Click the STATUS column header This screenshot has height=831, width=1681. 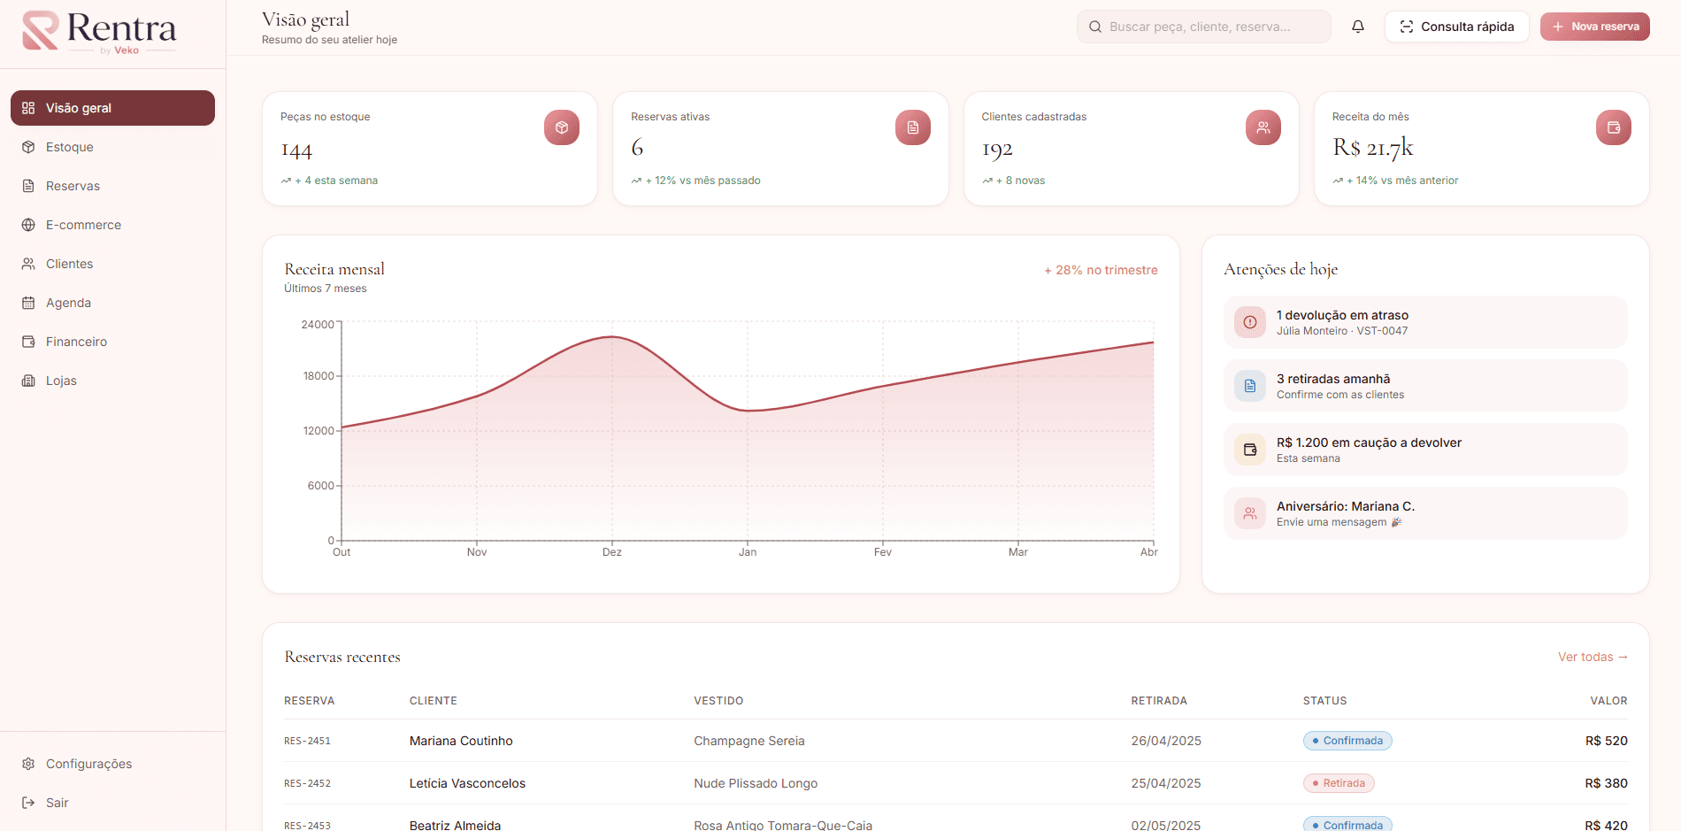click(1324, 701)
